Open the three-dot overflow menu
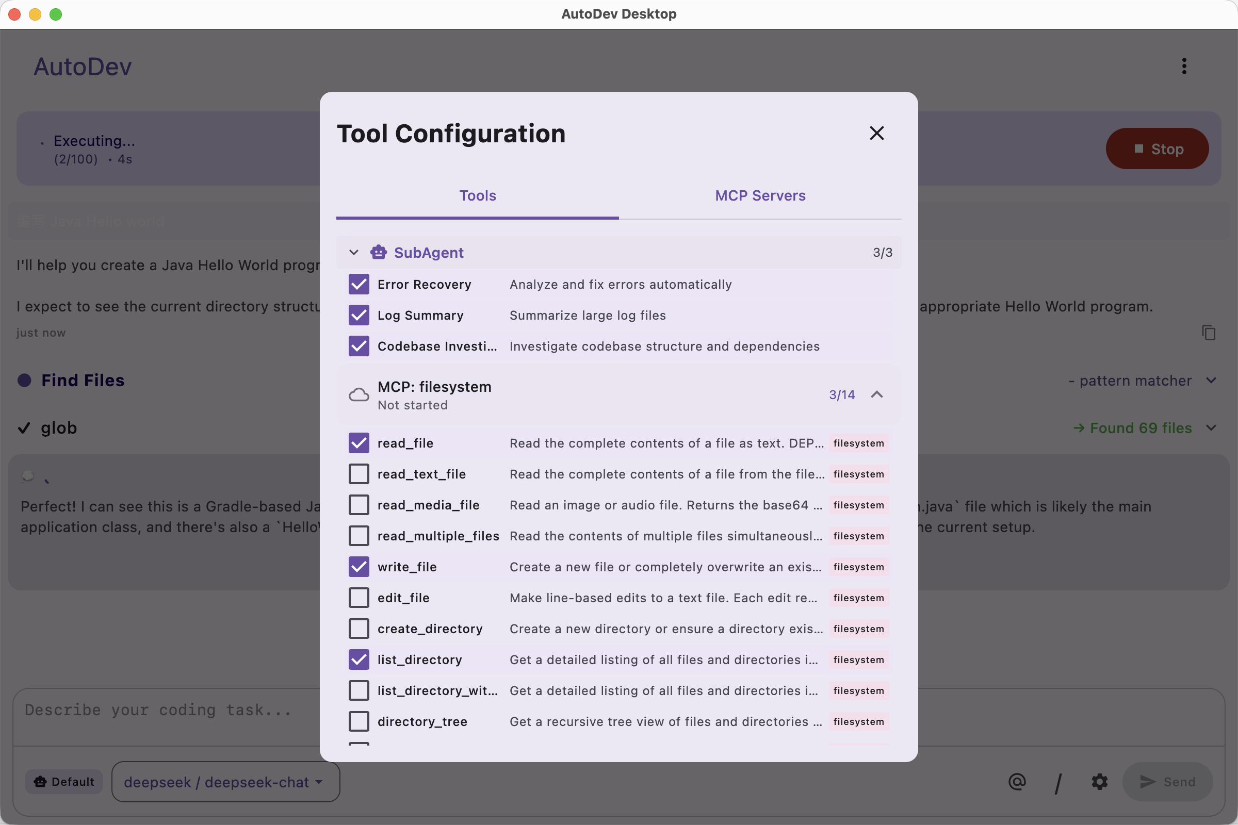 (x=1184, y=67)
